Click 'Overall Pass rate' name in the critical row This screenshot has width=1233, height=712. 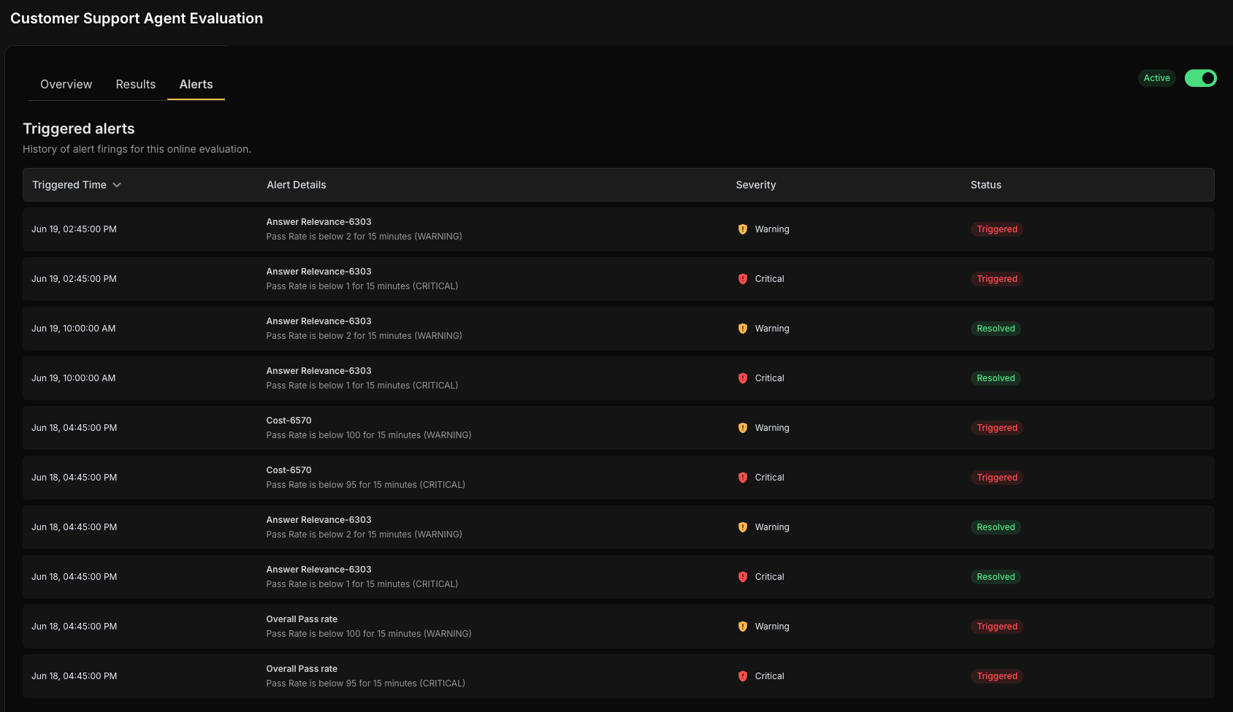pos(302,669)
